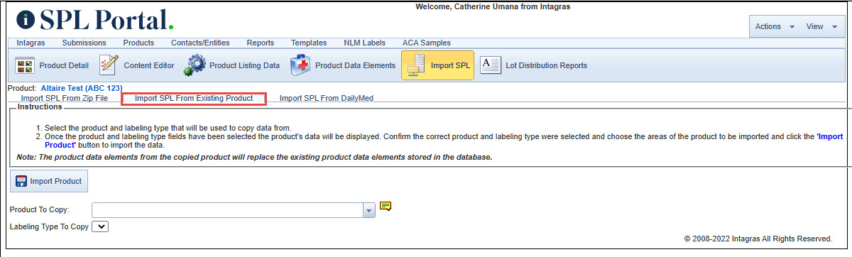Screen dimensions: 852x257
Task: Click the Product Data Elements label
Action: [355, 65]
